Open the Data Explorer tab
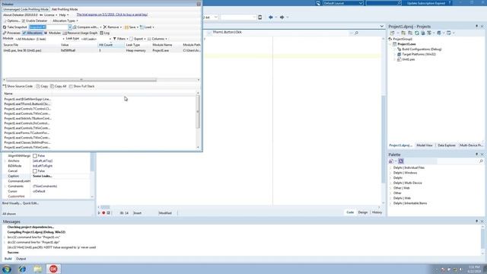This screenshot has height=274, width=487. [447, 145]
